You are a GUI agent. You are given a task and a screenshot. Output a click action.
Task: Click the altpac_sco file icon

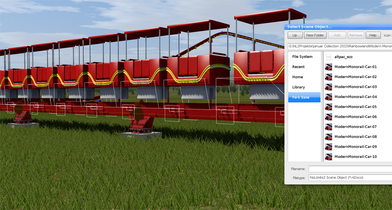pos(329,57)
